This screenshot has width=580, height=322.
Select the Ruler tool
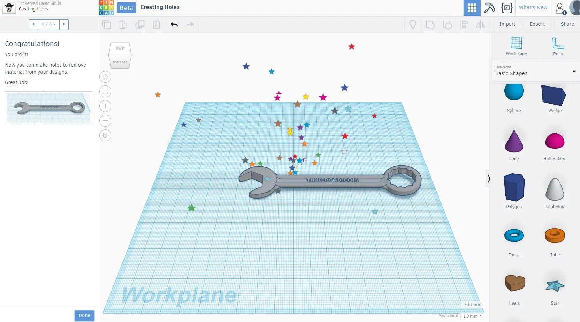point(558,46)
